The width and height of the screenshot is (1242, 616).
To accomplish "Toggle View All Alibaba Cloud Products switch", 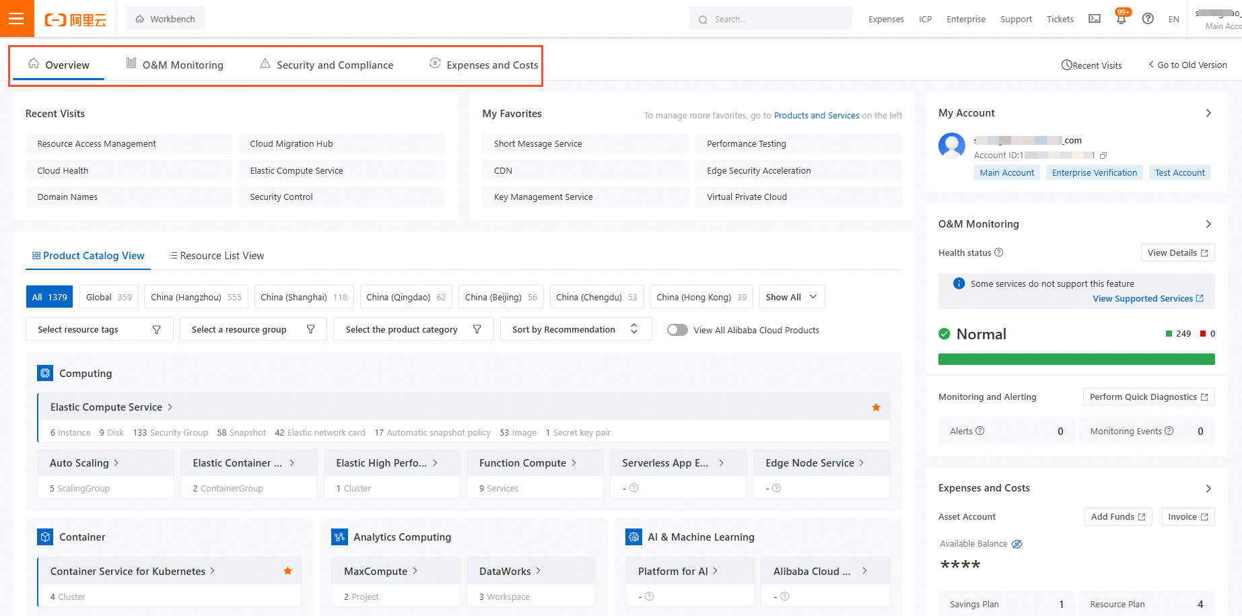I will [677, 330].
